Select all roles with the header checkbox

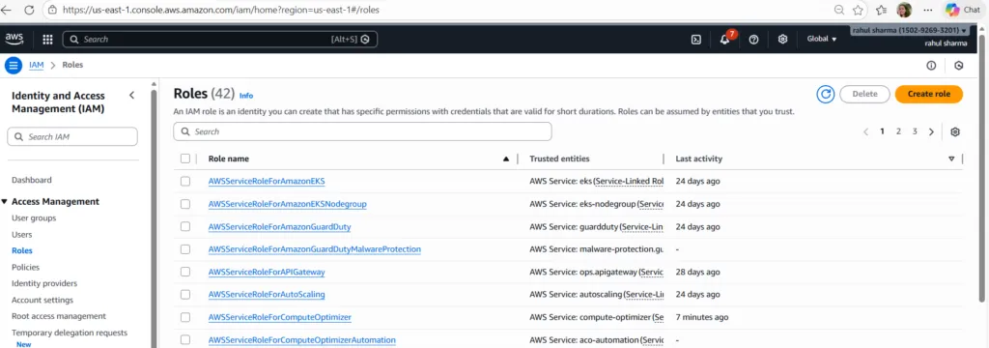tap(184, 159)
